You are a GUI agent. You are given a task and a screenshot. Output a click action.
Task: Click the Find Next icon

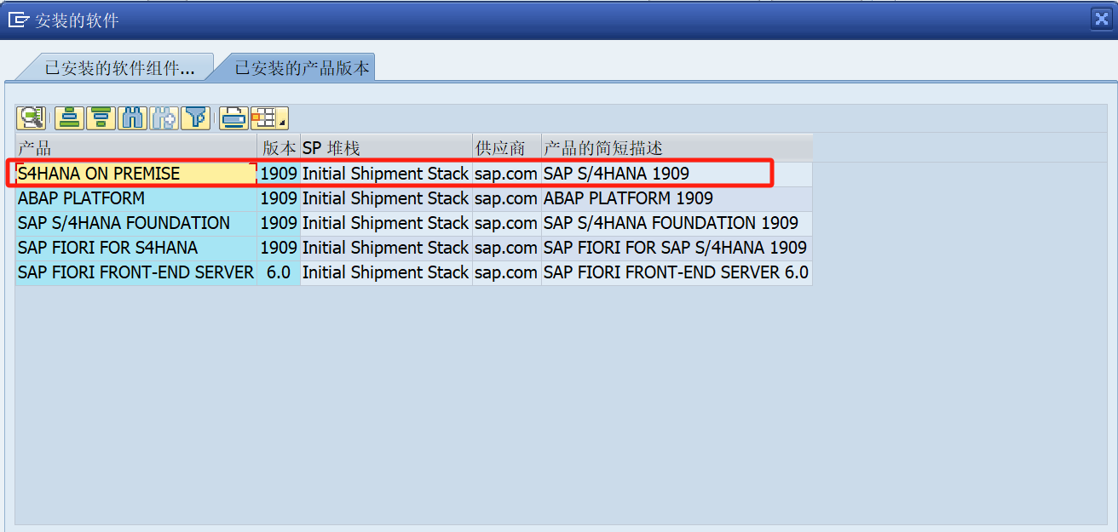[x=164, y=117]
